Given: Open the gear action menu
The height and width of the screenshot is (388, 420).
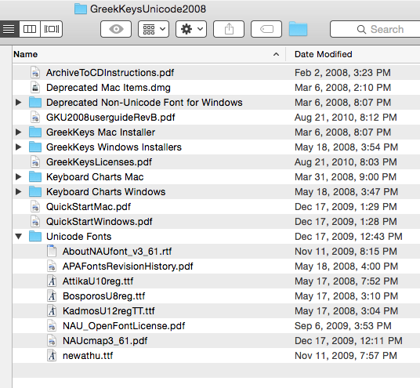Looking at the screenshot, I should (191, 29).
